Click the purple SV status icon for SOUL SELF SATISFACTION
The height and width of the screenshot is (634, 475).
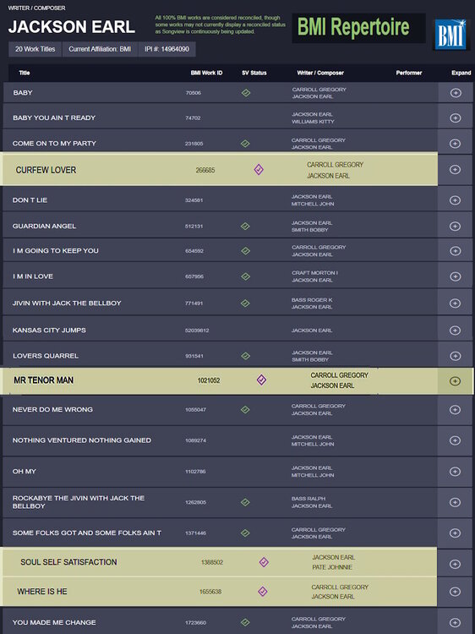[264, 562]
